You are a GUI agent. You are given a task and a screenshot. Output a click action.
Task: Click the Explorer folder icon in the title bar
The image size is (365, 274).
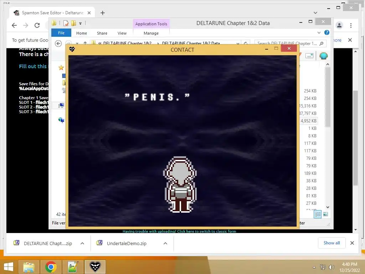click(54, 23)
